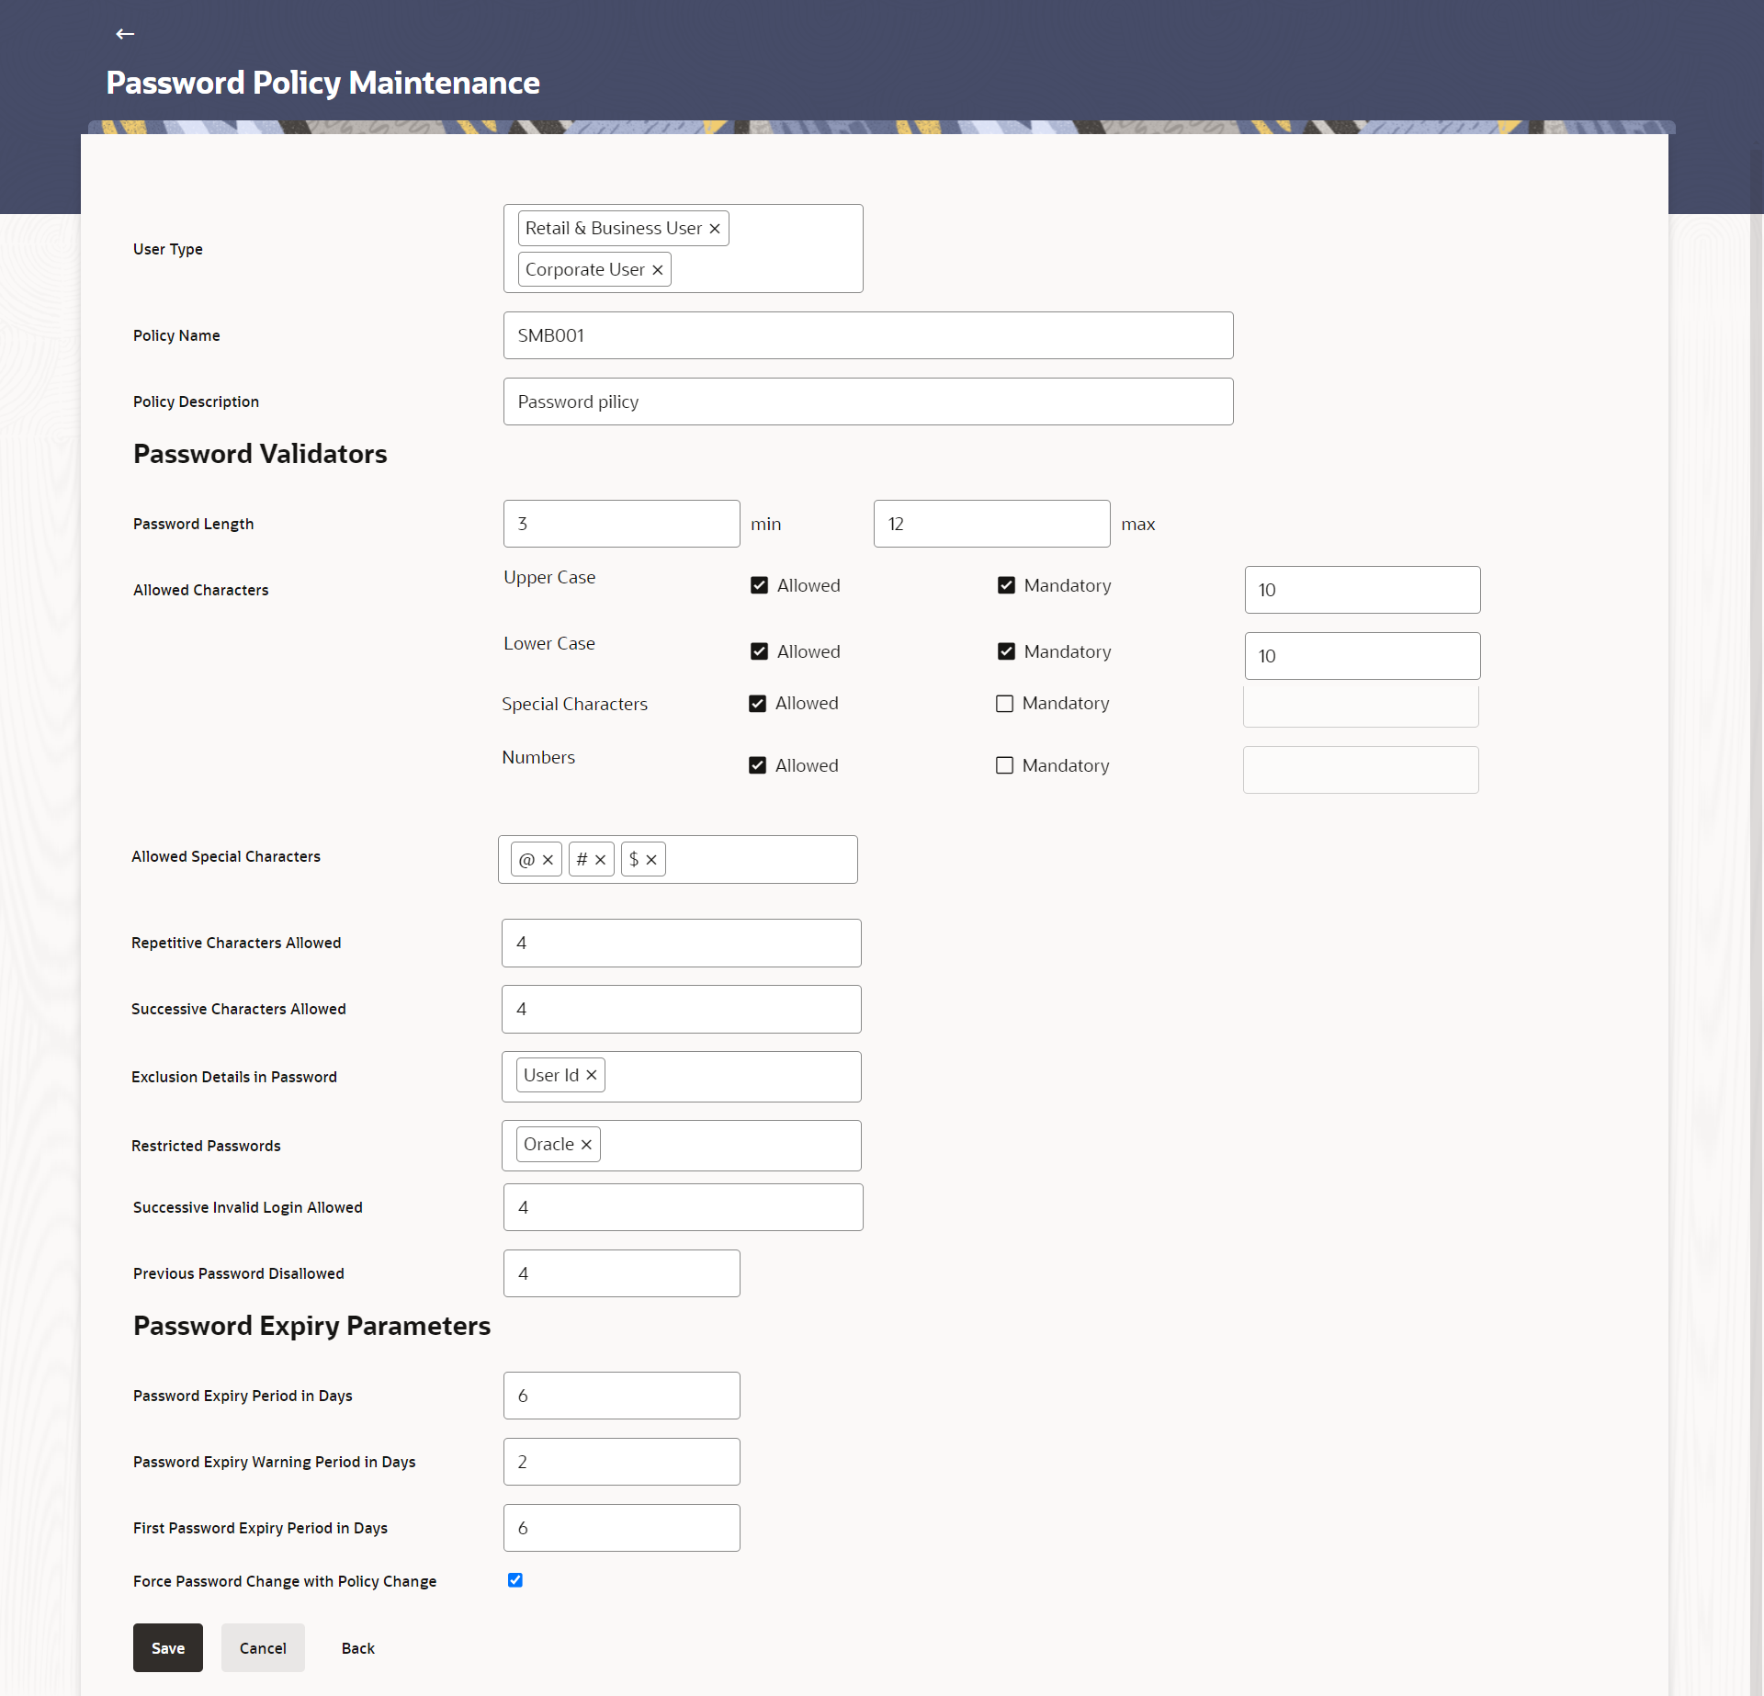Remove $ special character chip
1764x1696 pixels.
pos(651,860)
